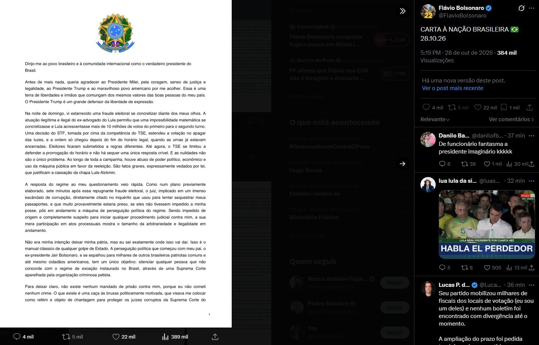Viewport: 539px width, 345px height.
Task: Reply to the post showing 4 mil in side panel
Action: click(x=433, y=108)
